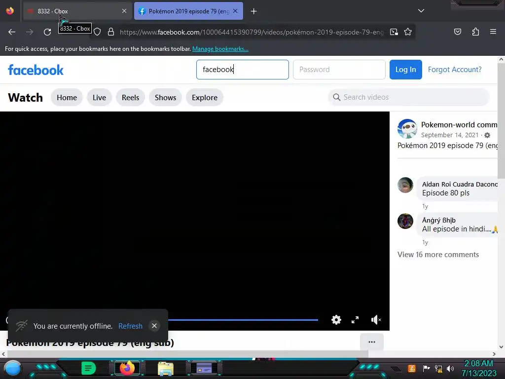
Task: Open the network tray icon
Action: [x=438, y=369]
